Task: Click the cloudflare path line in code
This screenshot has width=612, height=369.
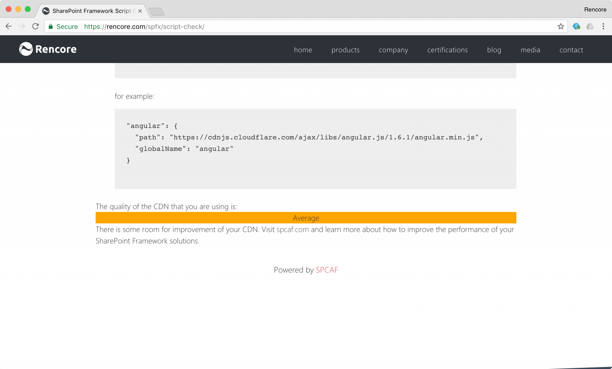Action: pos(309,137)
